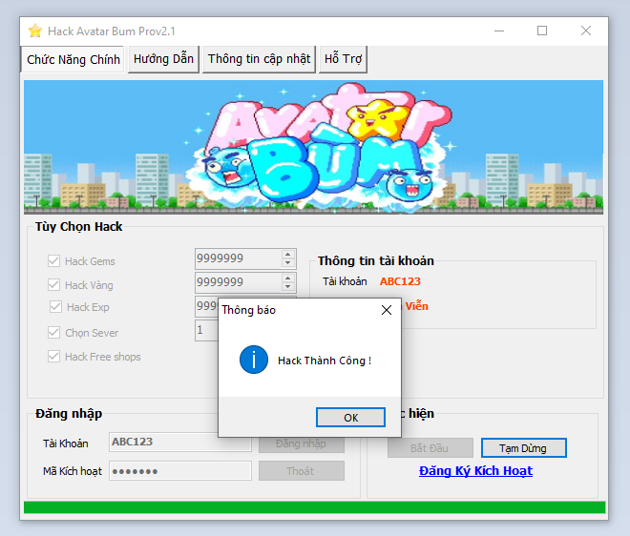Minimize the Hack Avatar Bum window
The height and width of the screenshot is (536, 630).
tap(499, 31)
